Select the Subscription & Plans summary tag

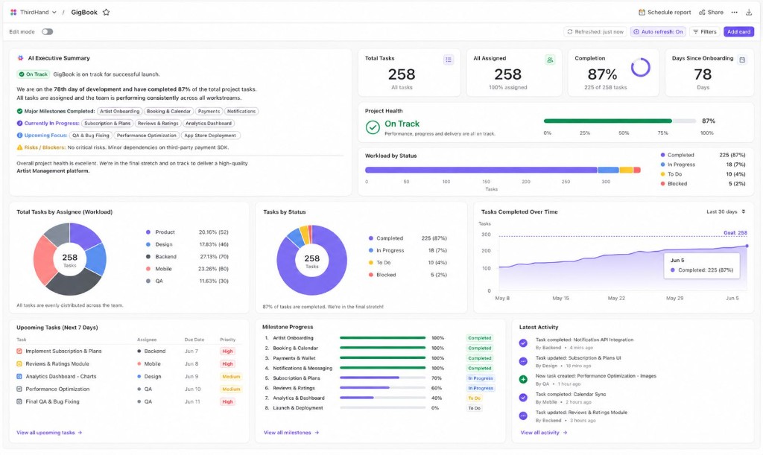click(x=107, y=124)
